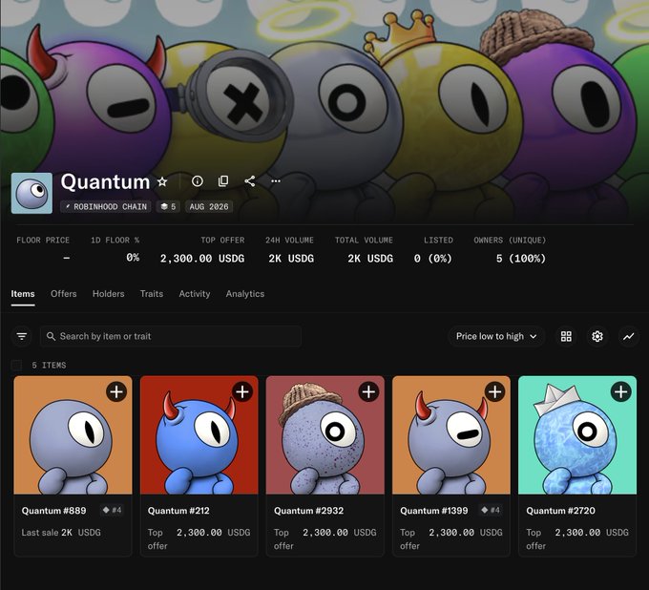
Task: Open the Quantum #889 image
Action: click(73, 435)
